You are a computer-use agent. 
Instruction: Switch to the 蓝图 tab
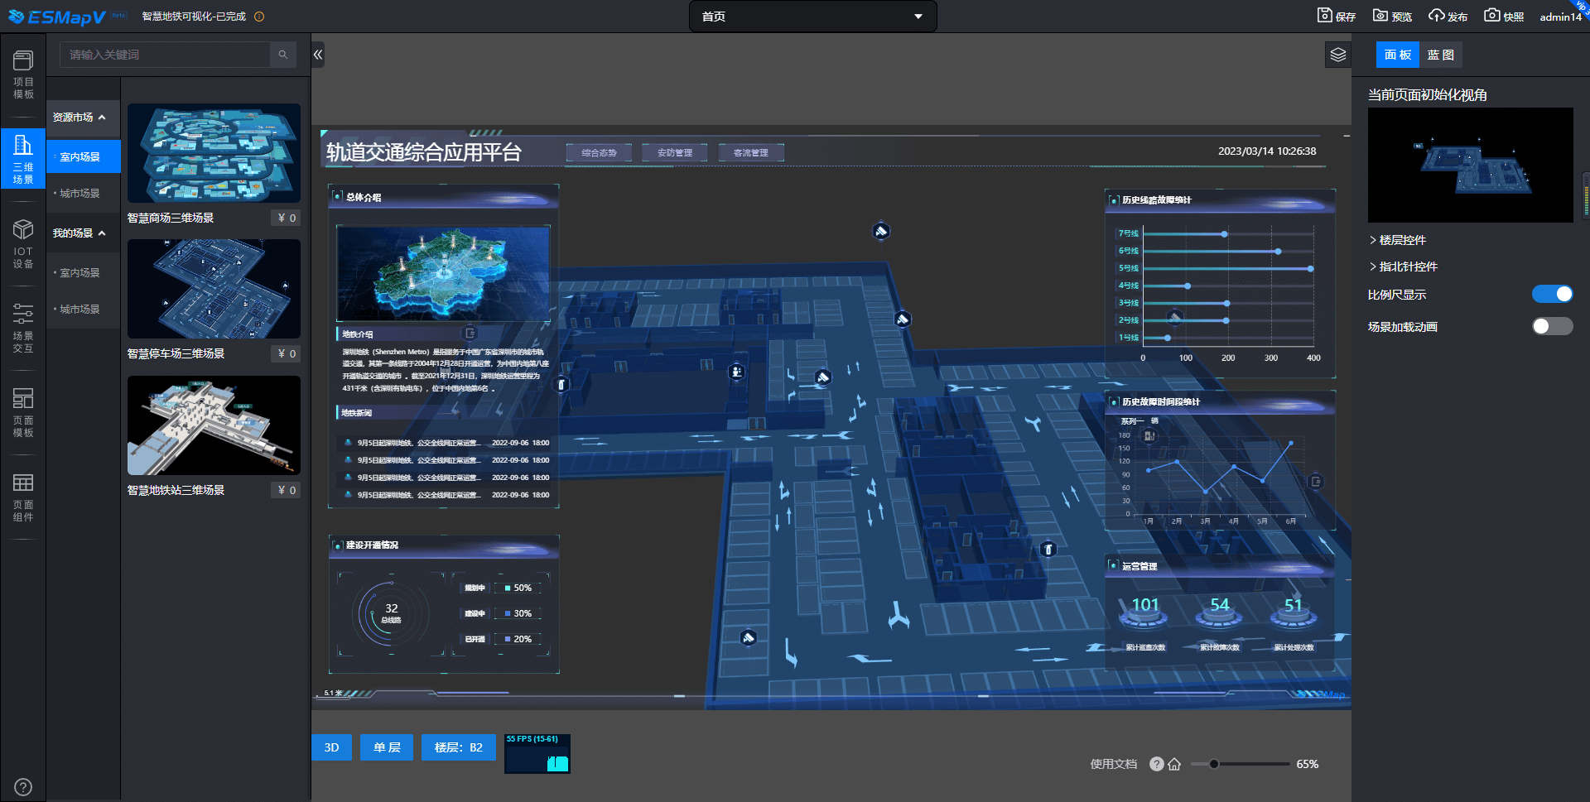click(x=1440, y=55)
